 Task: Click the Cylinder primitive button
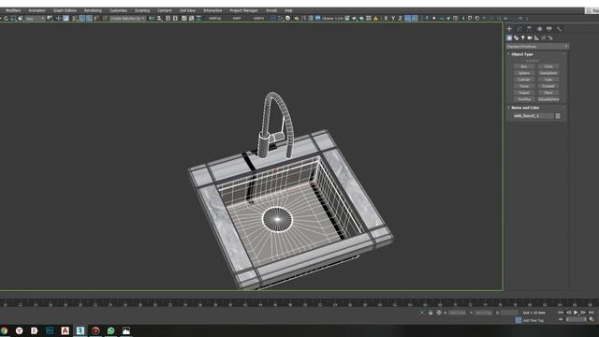[x=524, y=80]
